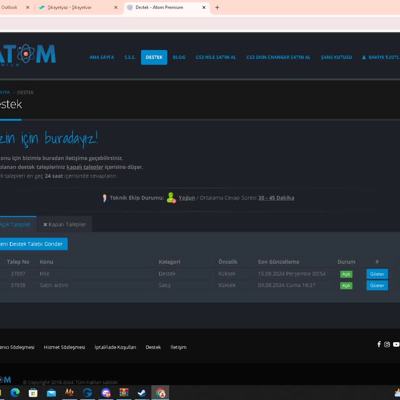Go to ANA SAYFA in navigation
The width and height of the screenshot is (400, 400).
[x=102, y=57]
